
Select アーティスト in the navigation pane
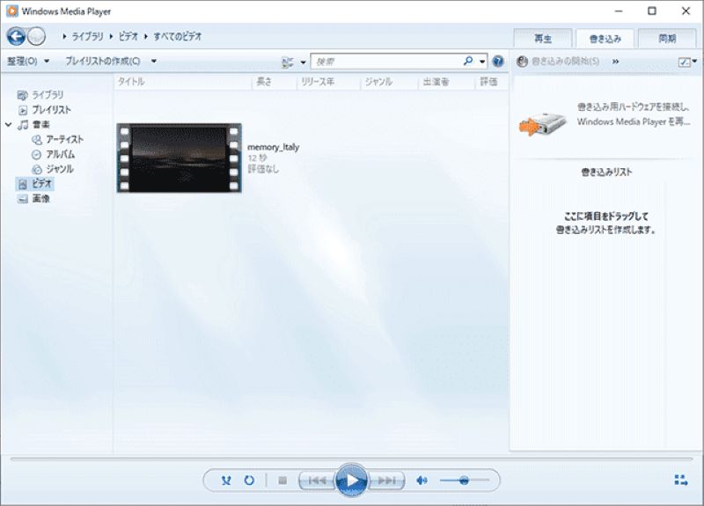pos(64,139)
